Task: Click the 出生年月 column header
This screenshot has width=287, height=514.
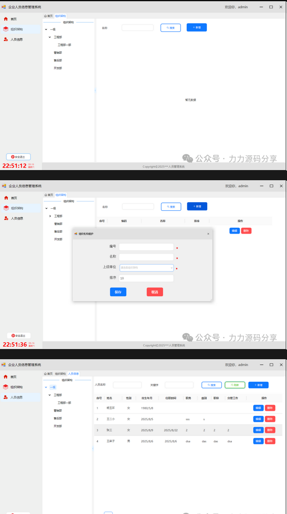Action: [147, 398]
